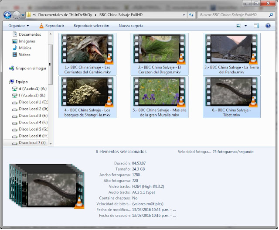Click the greyed forward navigation arrow
The image size is (279, 230).
[x=17, y=15]
